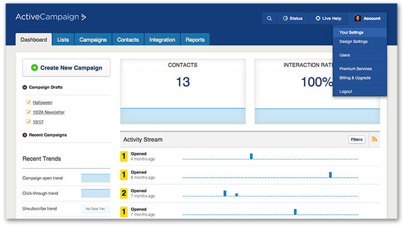
Task: Switch to the Contacts tab
Action: point(127,40)
